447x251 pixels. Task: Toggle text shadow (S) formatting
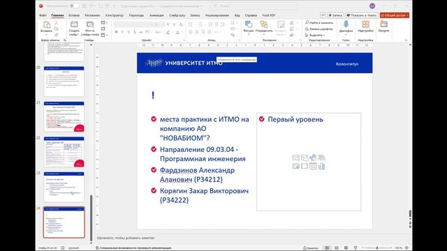click(x=135, y=32)
